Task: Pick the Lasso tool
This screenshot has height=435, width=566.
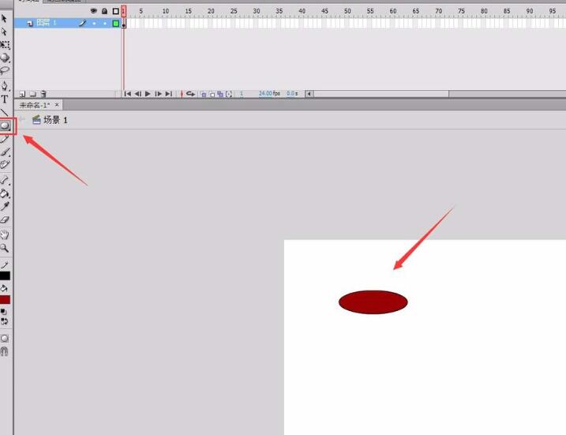Action: click(5, 70)
